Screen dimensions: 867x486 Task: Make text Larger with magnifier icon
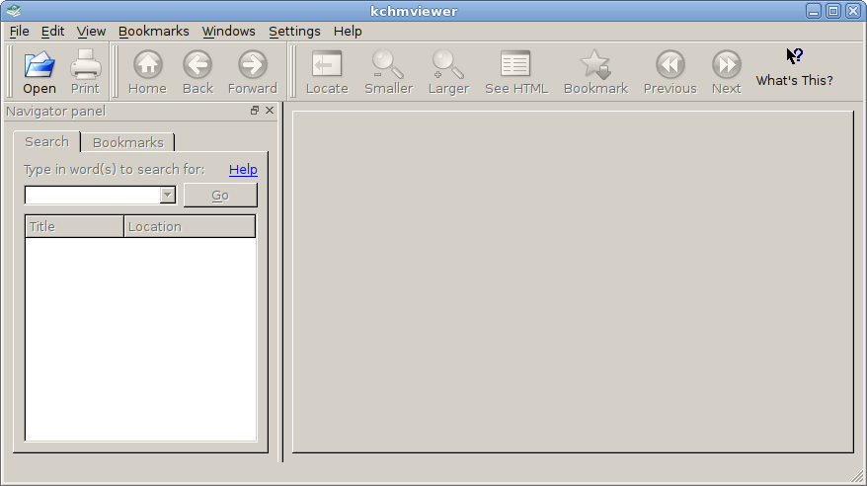pyautogui.click(x=448, y=72)
